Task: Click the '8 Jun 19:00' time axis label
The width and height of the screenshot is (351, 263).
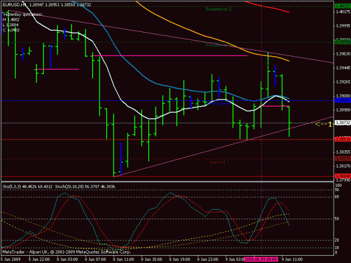Action: [x=180, y=260]
